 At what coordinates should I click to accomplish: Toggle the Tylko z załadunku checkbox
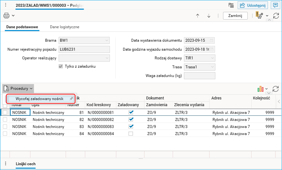point(61,66)
